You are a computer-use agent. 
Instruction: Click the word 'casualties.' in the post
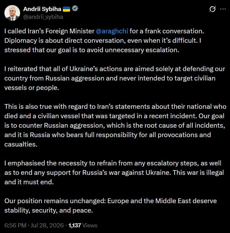tap(21, 144)
